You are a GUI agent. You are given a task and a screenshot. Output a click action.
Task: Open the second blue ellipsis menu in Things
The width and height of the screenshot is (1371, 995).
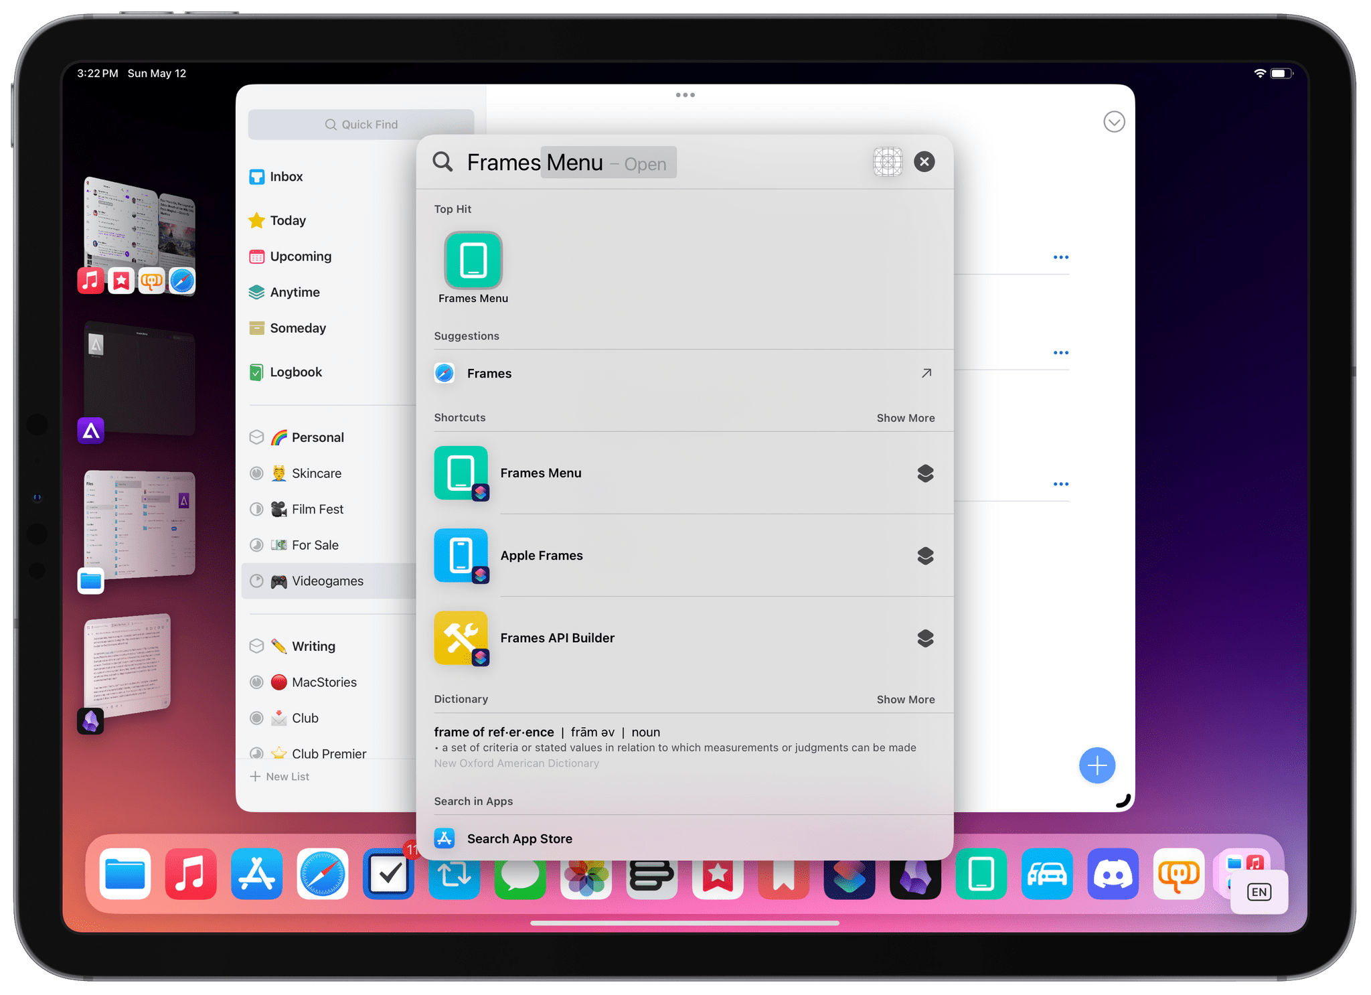[1060, 353]
